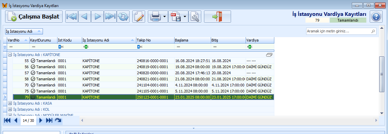
Task: Go to first record toolbar icon
Action: pyautogui.click(x=72, y=17)
